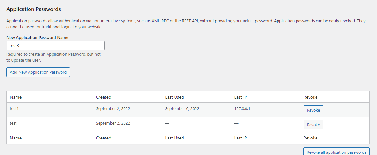The image size is (377, 155).
Task: Click Add New Application Password button
Action: click(x=38, y=72)
